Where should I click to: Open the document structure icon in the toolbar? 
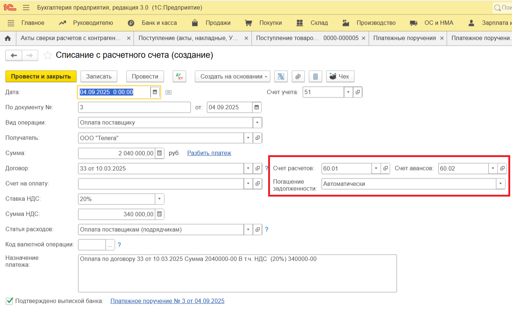tap(280, 77)
